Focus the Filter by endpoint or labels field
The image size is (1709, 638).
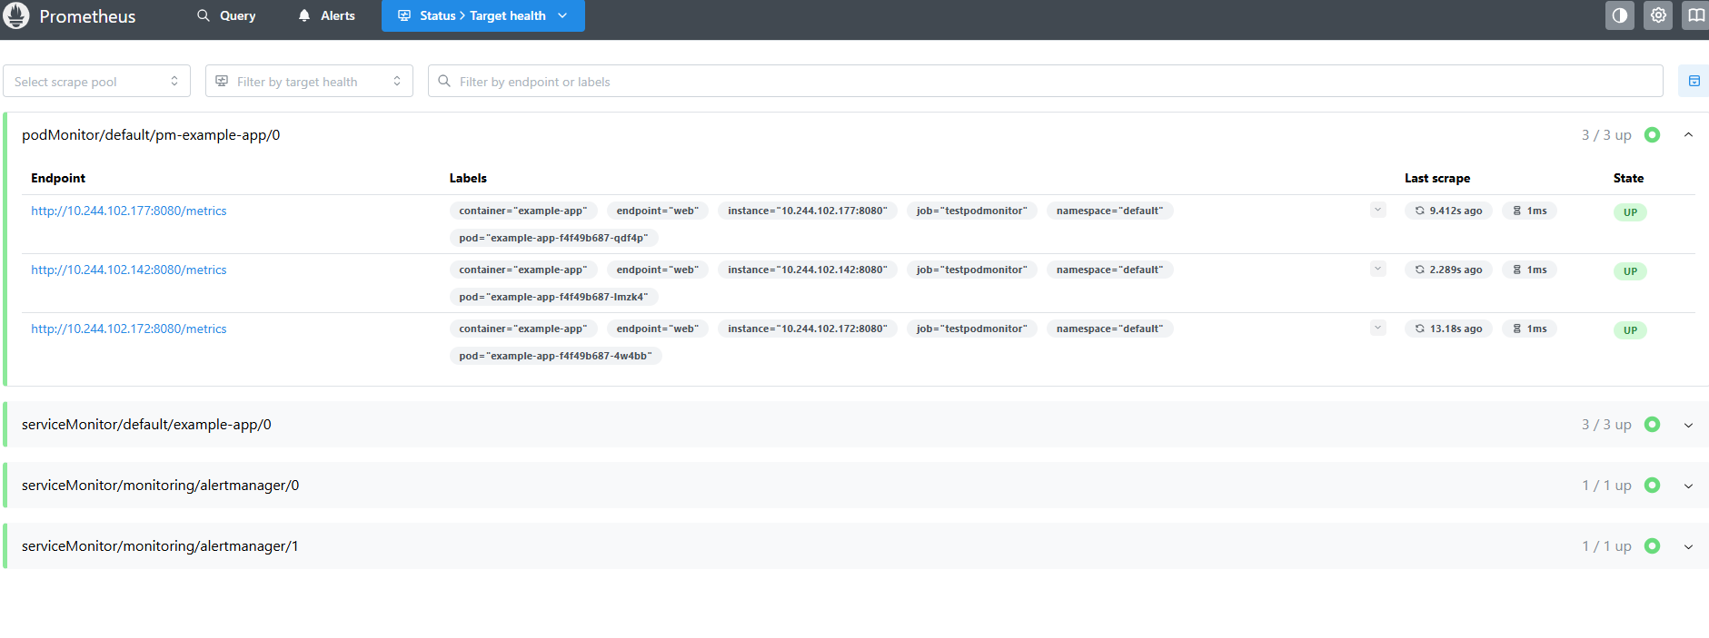(x=1045, y=81)
